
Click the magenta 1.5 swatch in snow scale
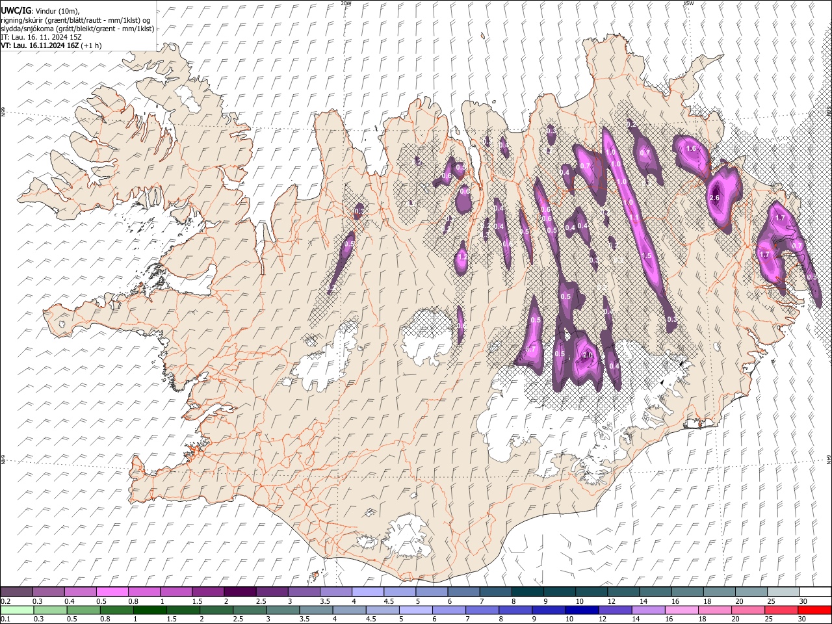coord(208,591)
